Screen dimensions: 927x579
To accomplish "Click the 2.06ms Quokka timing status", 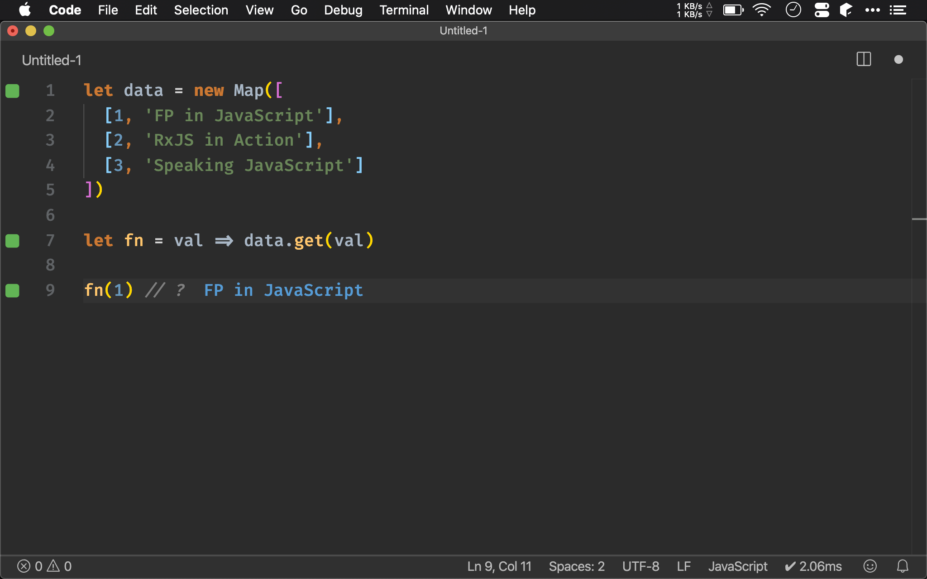I will tap(813, 566).
